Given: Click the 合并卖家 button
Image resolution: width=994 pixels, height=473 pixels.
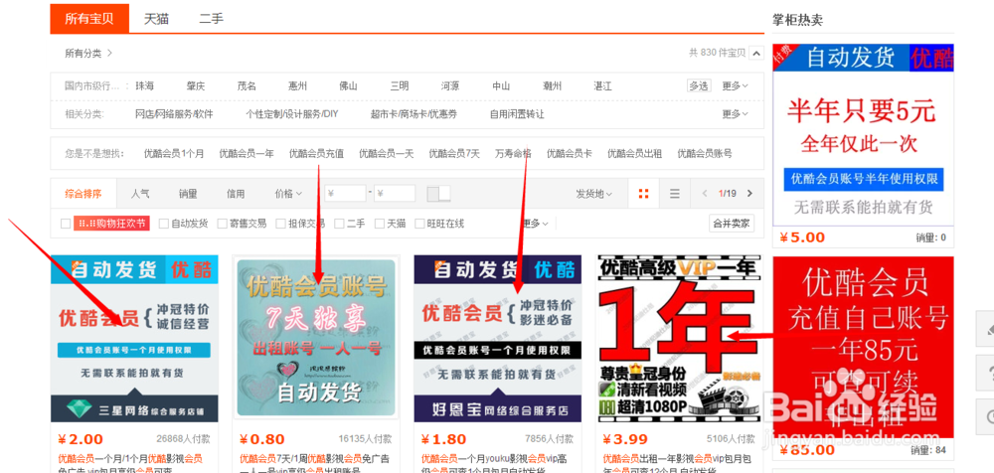Looking at the screenshot, I should coord(732,224).
